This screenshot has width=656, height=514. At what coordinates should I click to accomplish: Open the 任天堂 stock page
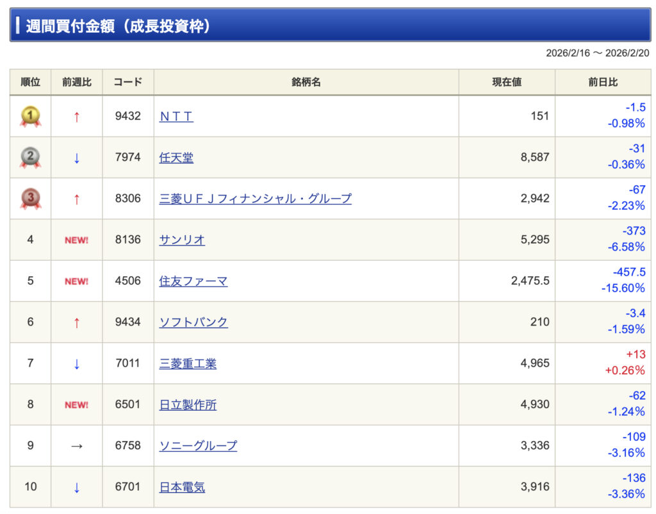click(x=176, y=158)
